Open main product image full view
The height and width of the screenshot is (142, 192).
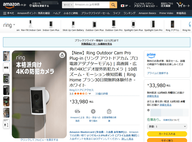(x=39, y=94)
